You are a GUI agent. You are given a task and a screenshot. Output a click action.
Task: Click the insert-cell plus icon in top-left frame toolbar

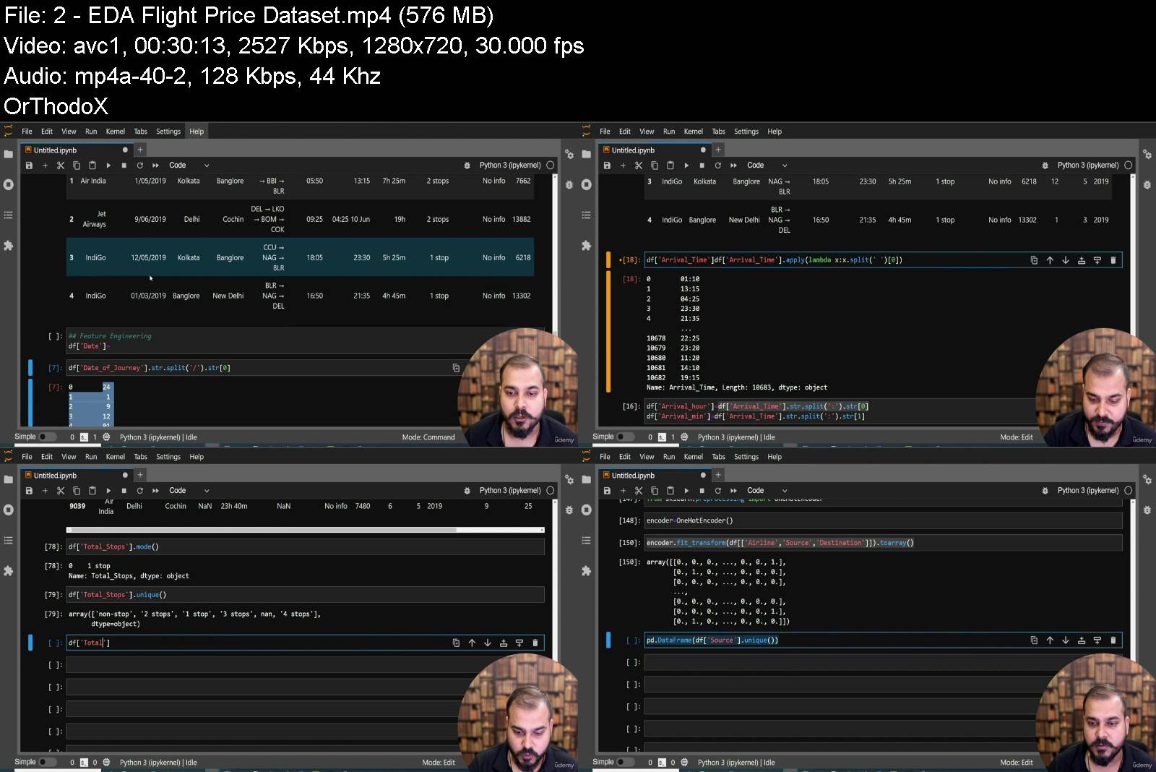[45, 166]
